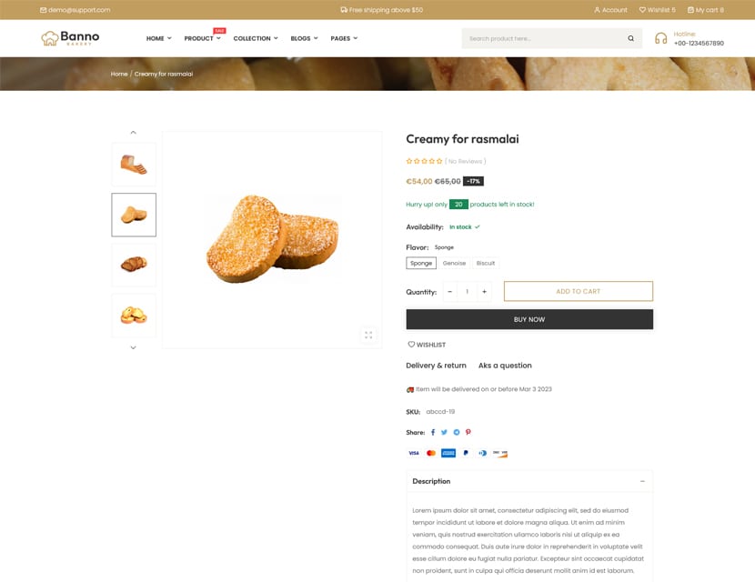
Task: Click the heart Wishlist icon below Buy Now
Action: point(411,344)
